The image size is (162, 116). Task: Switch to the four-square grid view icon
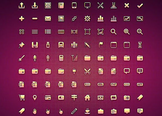pos(22,32)
